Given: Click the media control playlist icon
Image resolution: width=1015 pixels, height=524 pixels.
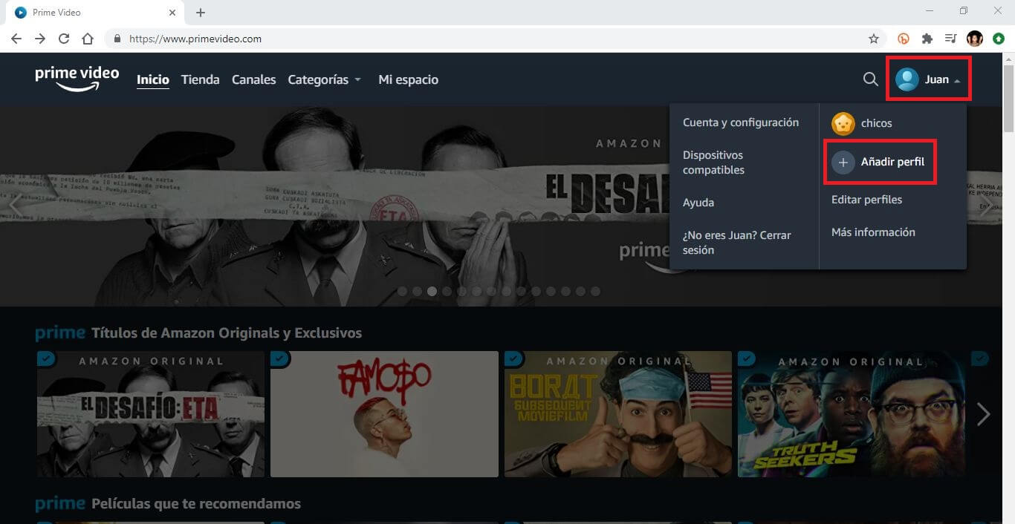Looking at the screenshot, I should (950, 39).
